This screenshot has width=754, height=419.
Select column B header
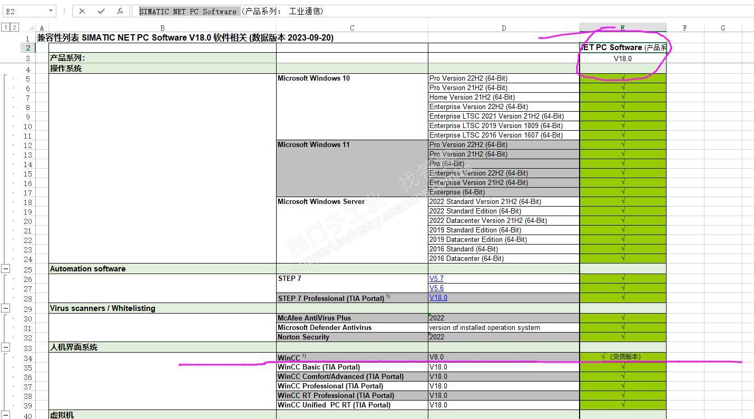point(162,28)
